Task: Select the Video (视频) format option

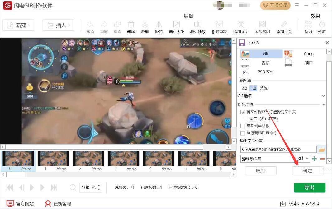Action: coord(262,63)
